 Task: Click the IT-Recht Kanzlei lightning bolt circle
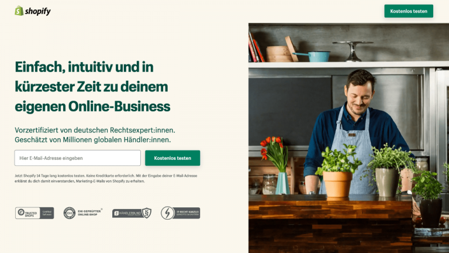coord(168,213)
